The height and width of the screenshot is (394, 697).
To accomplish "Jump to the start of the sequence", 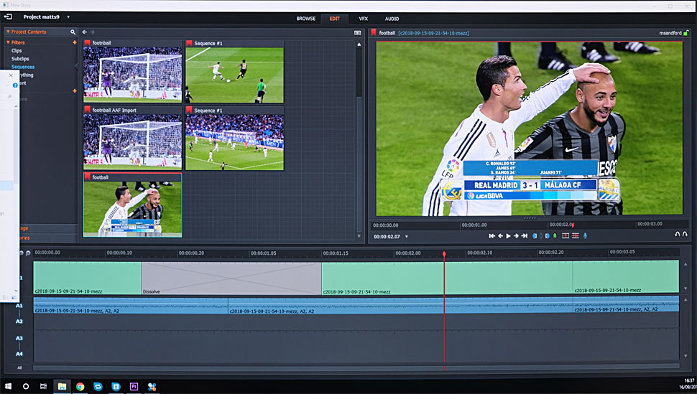I will click(x=491, y=236).
